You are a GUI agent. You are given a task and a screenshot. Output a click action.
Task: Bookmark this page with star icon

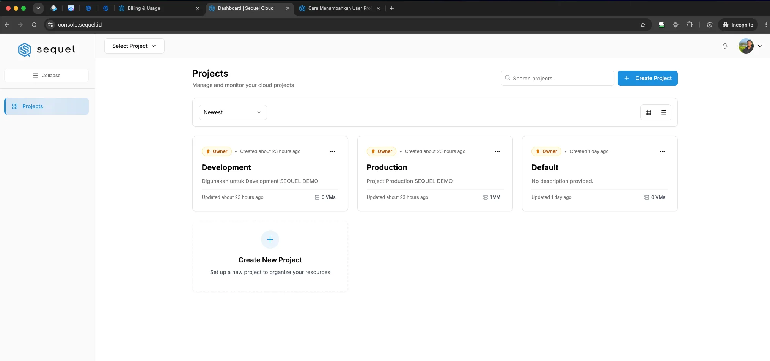click(x=643, y=25)
